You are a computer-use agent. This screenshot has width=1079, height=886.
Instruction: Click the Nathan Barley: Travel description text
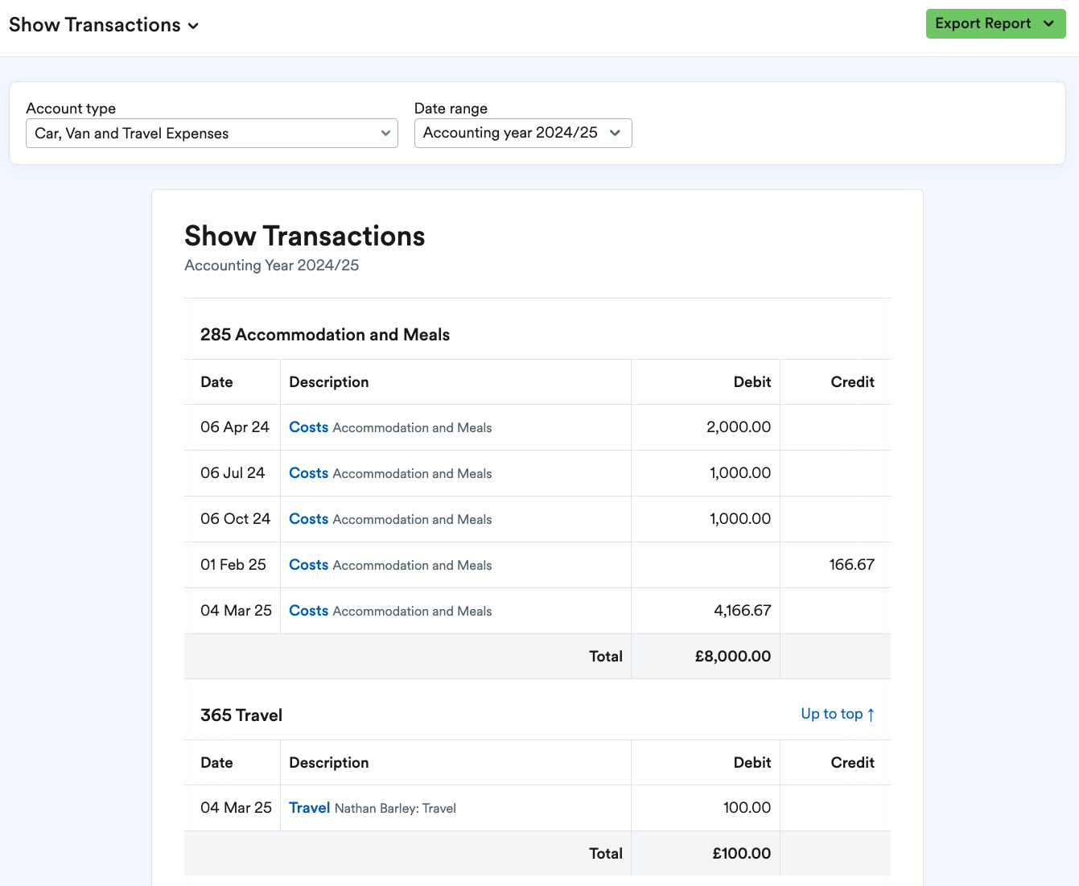point(395,809)
